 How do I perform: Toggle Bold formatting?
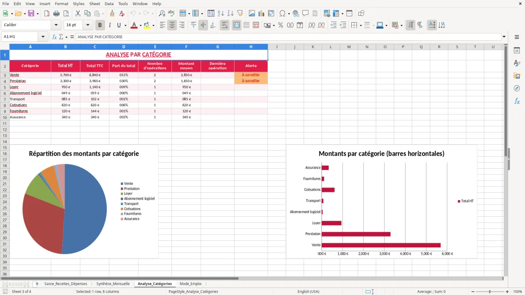coord(100,25)
